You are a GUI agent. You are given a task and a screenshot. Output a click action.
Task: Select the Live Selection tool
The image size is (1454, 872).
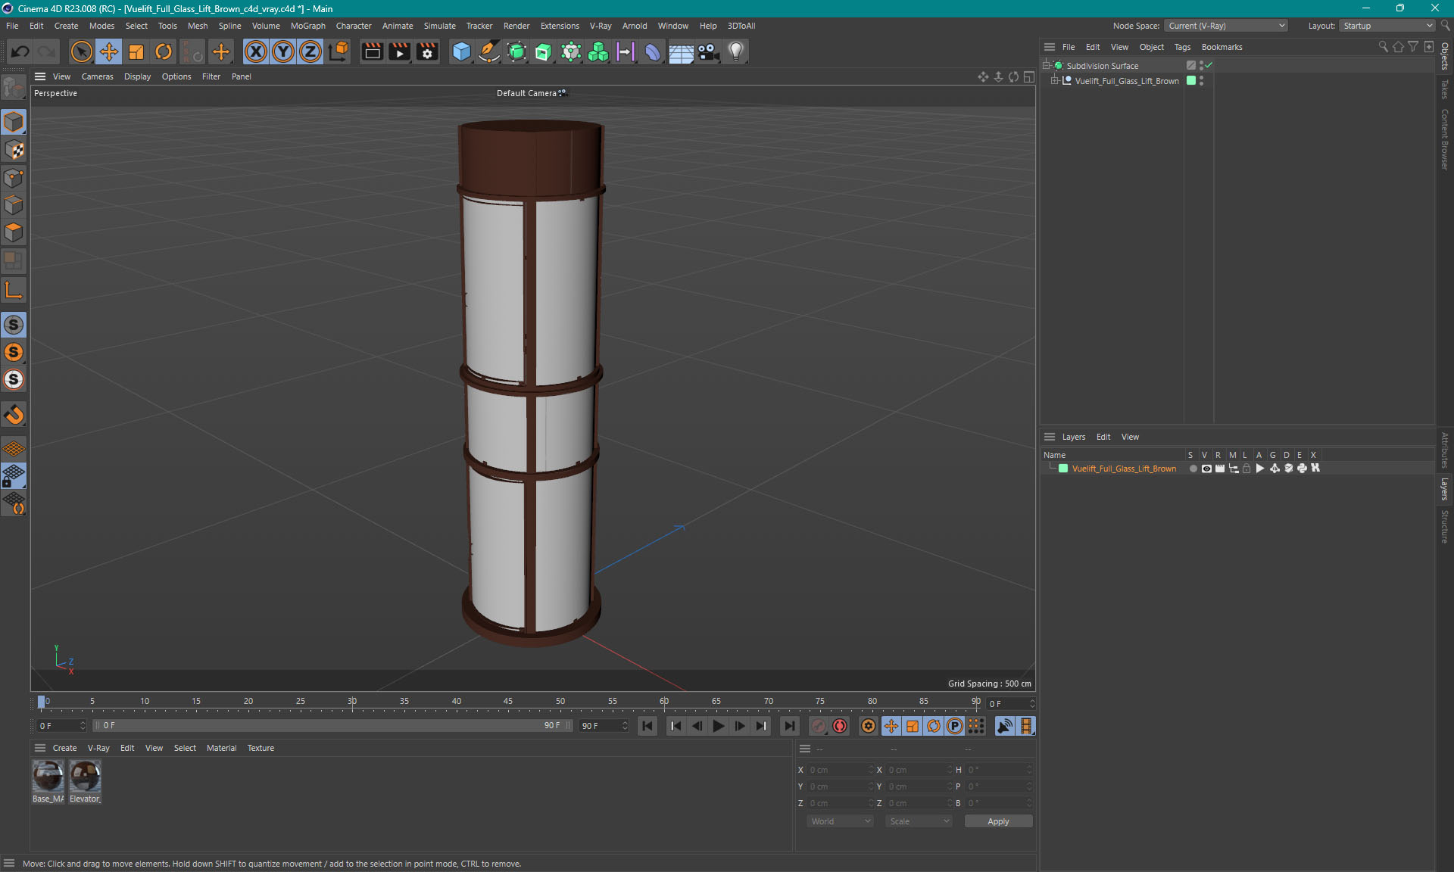click(x=81, y=51)
